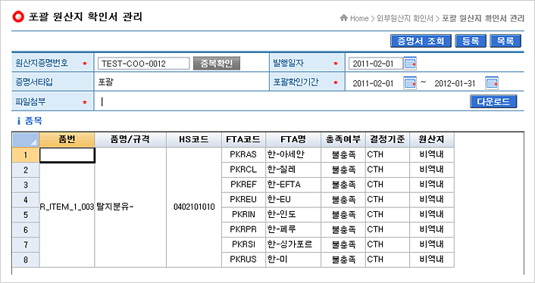
Task: Click the 품명/규격 column header
Action: click(130, 140)
